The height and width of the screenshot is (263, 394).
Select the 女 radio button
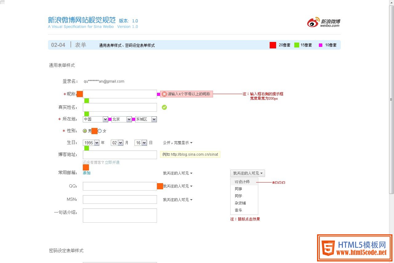point(99,131)
